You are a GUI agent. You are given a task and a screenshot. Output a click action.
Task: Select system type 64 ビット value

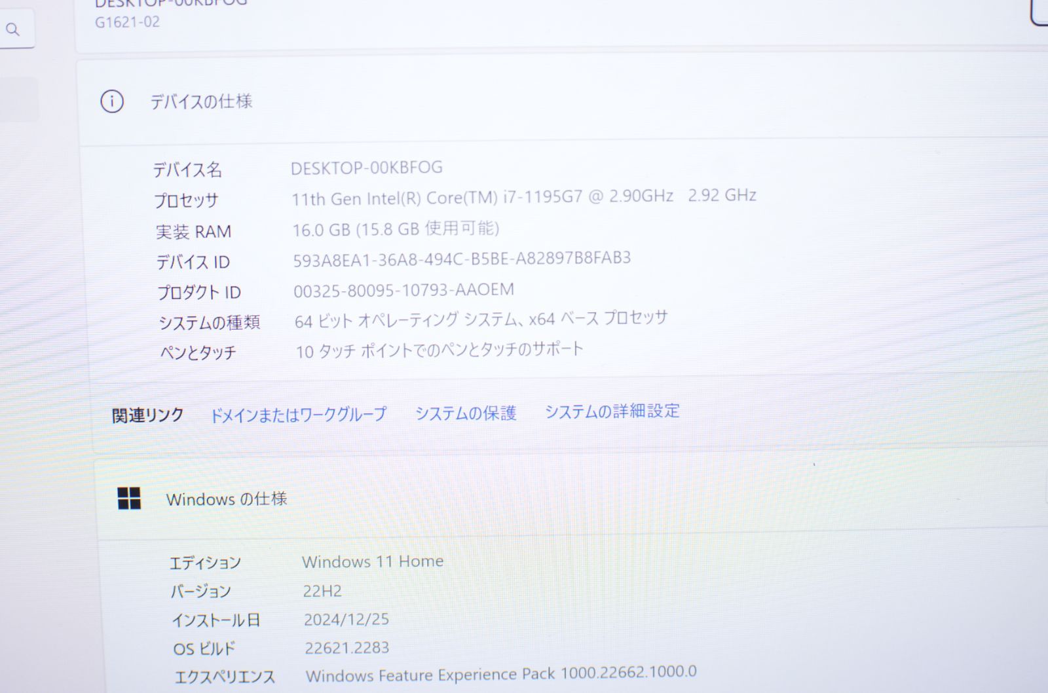point(481,319)
